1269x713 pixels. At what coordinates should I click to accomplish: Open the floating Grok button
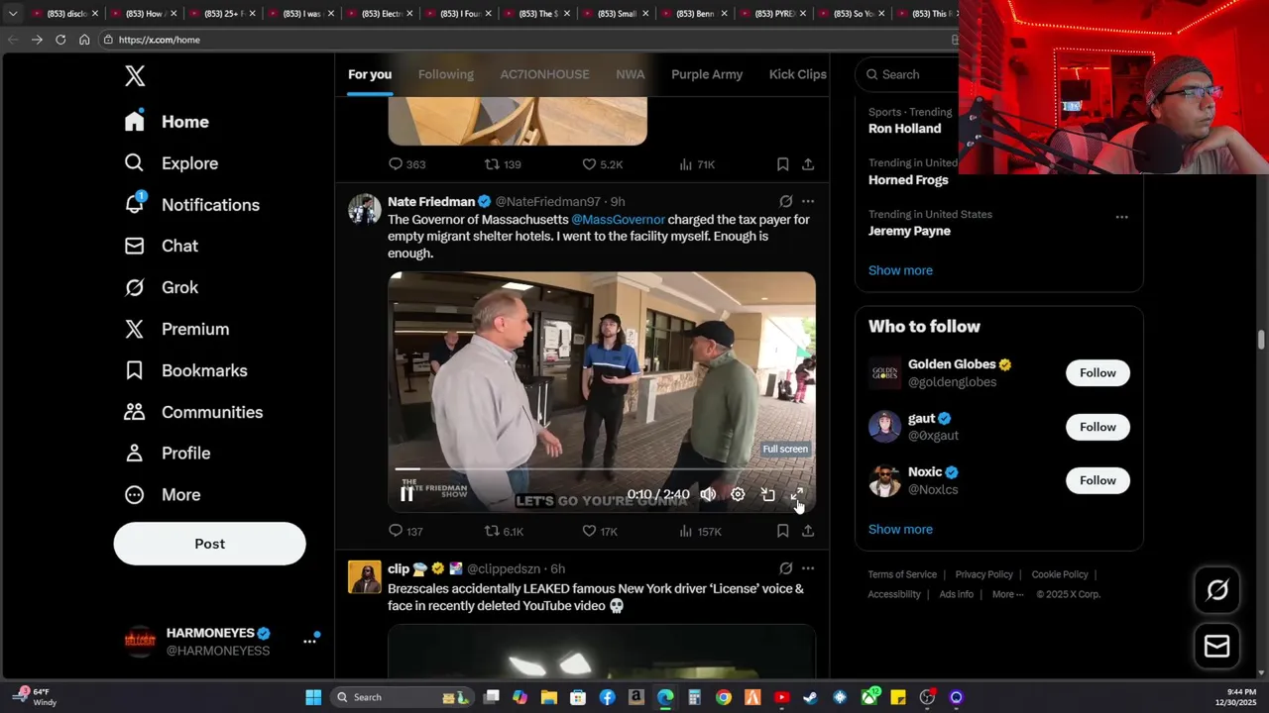coord(1216,591)
